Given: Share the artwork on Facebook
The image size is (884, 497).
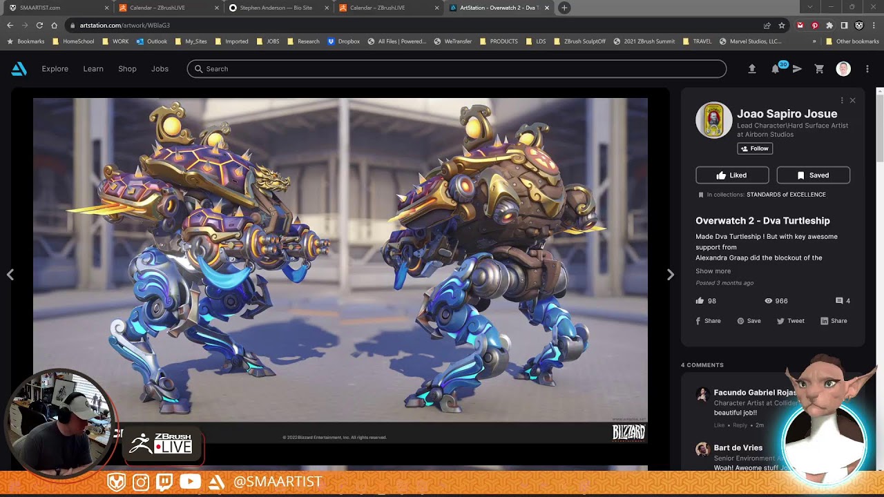Looking at the screenshot, I should [708, 321].
